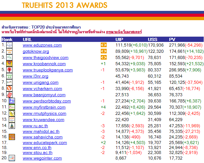This screenshot has height=163, width=204.
Task: Click the red logo icon for www.trueplookpanya.com
Action: click(x=9, y=70)
